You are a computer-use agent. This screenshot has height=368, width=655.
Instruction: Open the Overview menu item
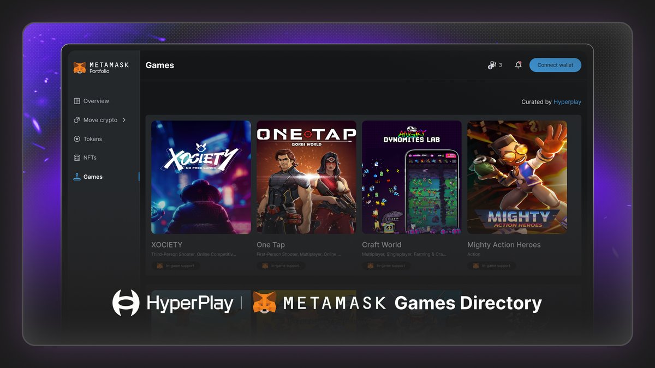(96, 101)
